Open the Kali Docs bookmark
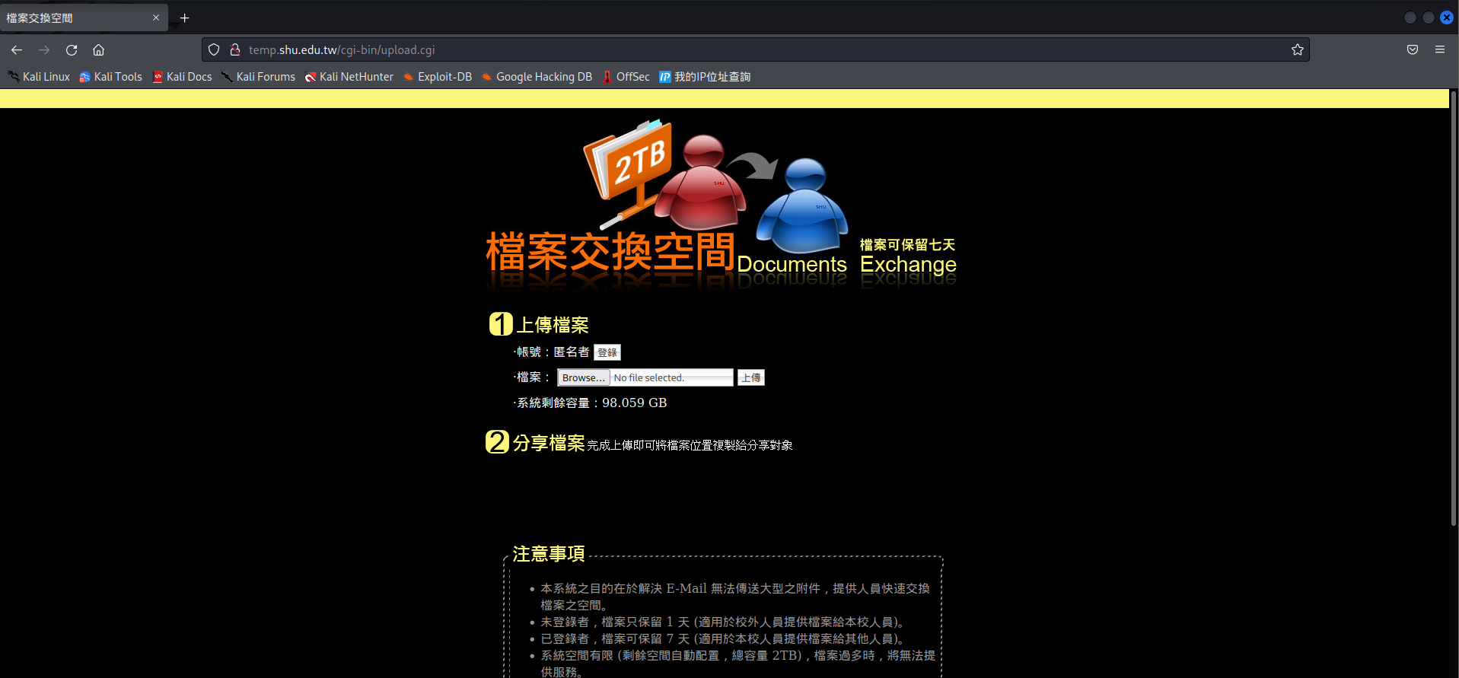 tap(182, 77)
